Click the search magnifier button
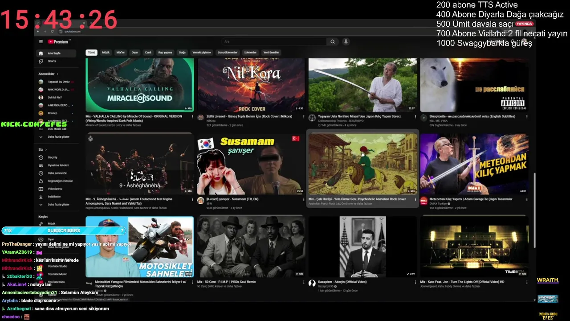This screenshot has width=570, height=321. [x=332, y=41]
